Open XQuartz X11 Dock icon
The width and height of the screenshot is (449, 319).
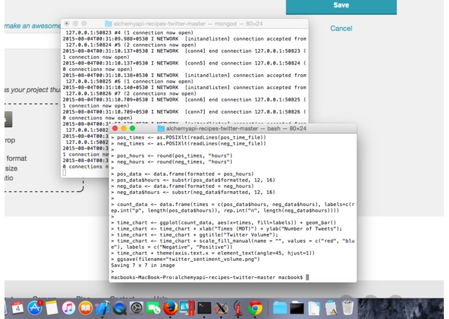[221, 308]
